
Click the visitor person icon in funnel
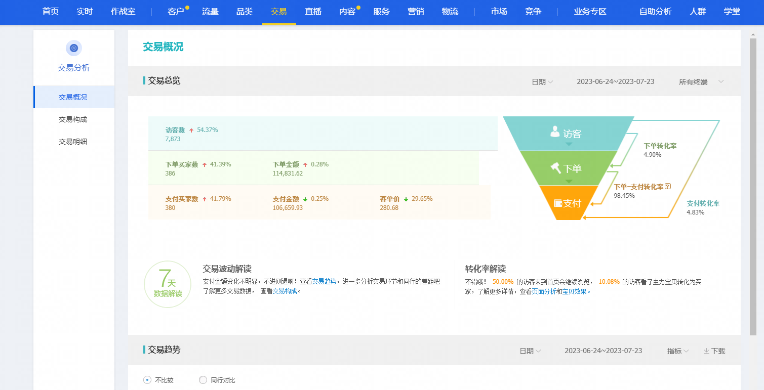click(555, 132)
